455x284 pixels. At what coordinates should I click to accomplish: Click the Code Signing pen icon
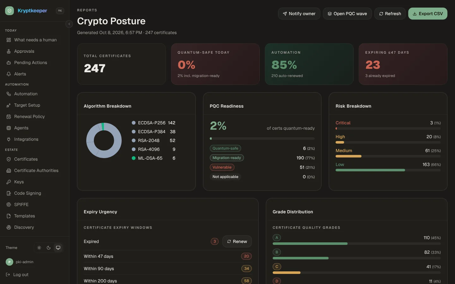pos(9,193)
